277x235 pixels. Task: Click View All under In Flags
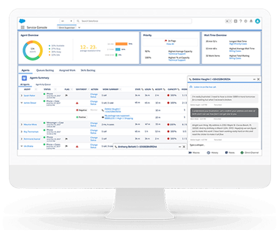pos(170,44)
